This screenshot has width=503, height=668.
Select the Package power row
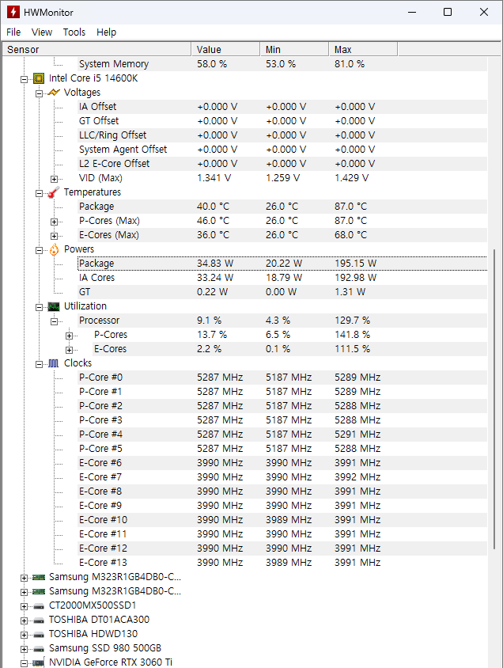[282, 264]
